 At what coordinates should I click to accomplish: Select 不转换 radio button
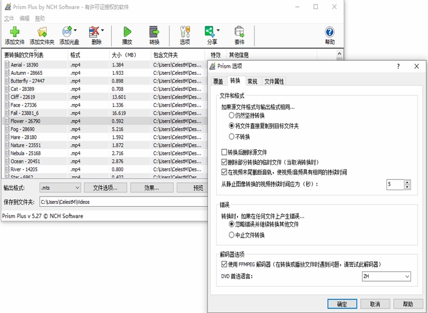point(232,137)
